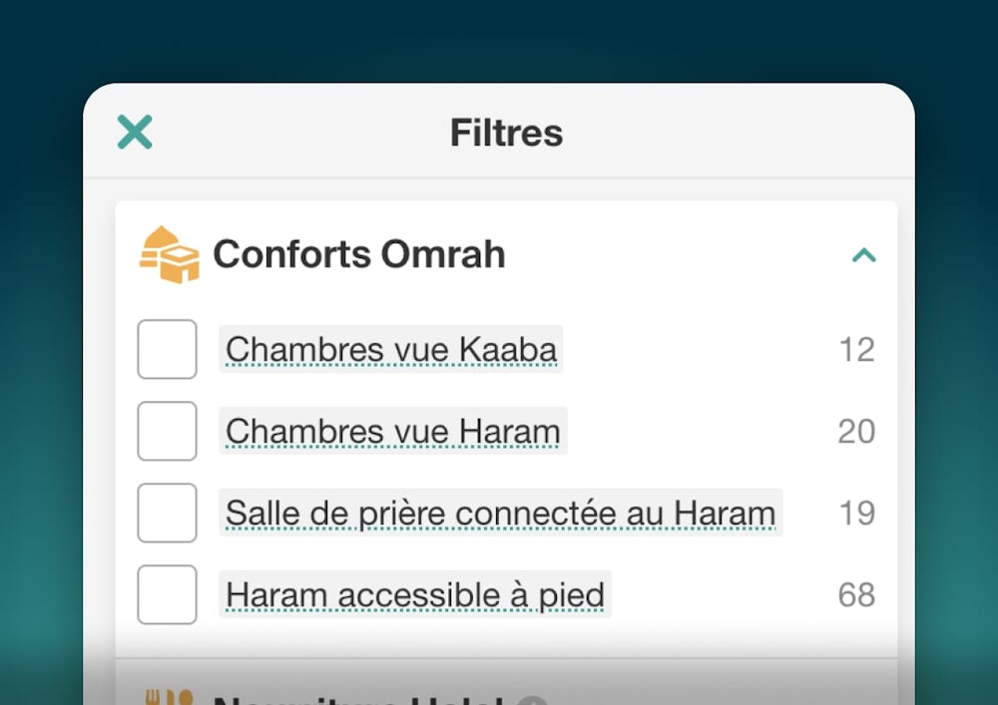Click the Salle de prière connectée au Haram label
The image size is (998, 705).
(x=500, y=513)
